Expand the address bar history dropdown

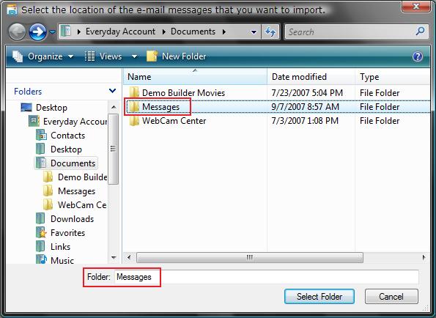[x=254, y=32]
